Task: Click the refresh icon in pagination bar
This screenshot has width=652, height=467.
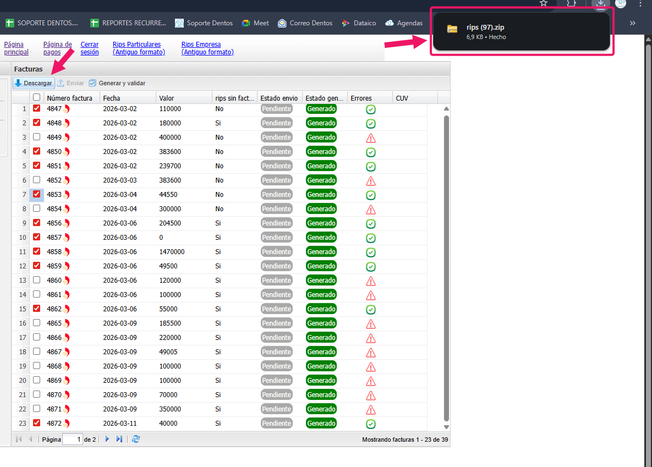Action: tap(136, 439)
